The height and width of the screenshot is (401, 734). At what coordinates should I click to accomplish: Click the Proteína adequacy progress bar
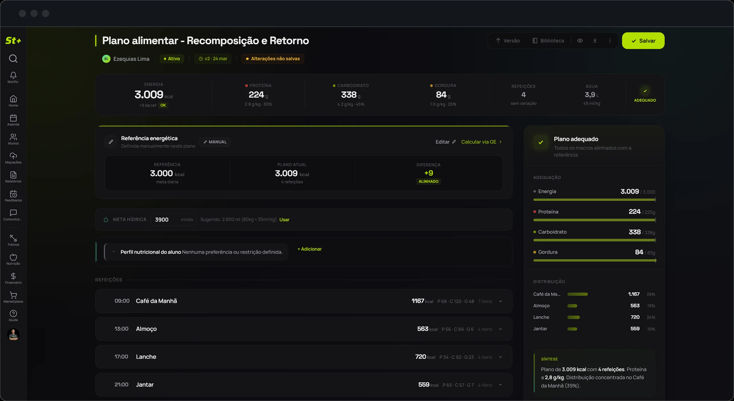pos(594,220)
